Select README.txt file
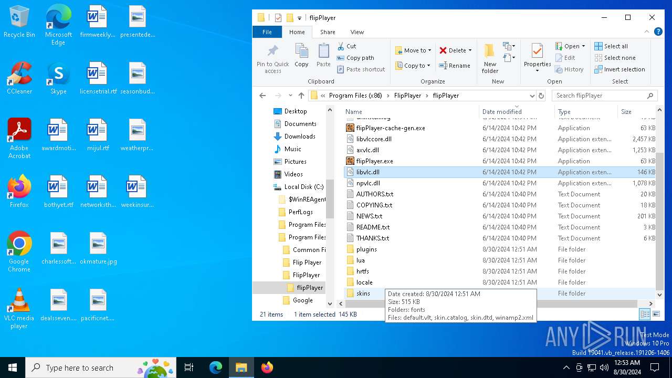The image size is (672, 378). [373, 227]
